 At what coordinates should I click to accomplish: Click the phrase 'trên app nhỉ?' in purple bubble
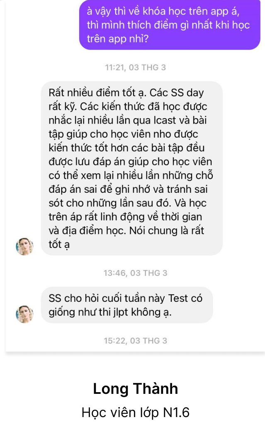(x=117, y=39)
